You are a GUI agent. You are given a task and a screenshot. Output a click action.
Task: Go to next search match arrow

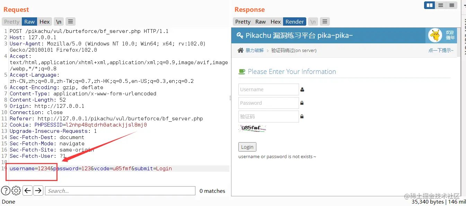pyautogui.click(x=38, y=190)
